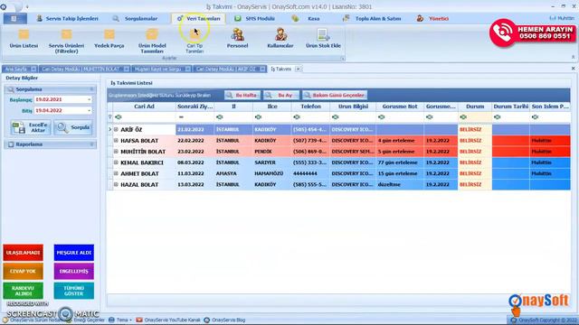Open Servis Ürünleri (Filtreler) icon
The image size is (579, 325).
[x=66, y=42]
